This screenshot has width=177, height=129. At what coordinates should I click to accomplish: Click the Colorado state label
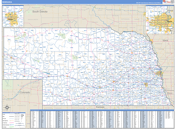click(x=25, y=92)
